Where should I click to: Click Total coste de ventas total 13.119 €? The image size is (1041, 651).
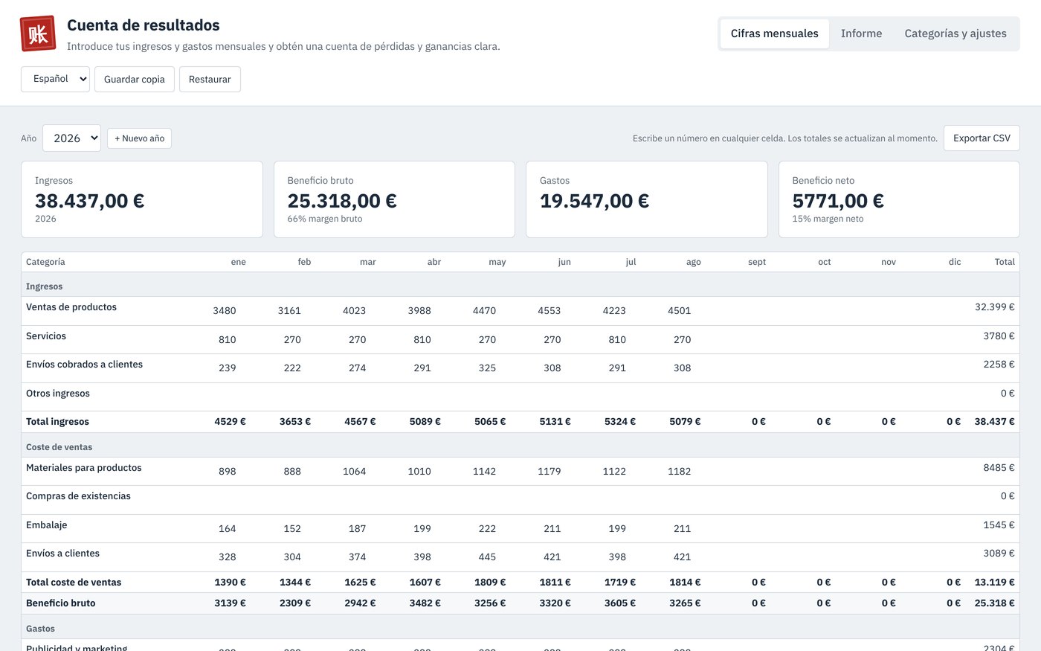coord(995,582)
